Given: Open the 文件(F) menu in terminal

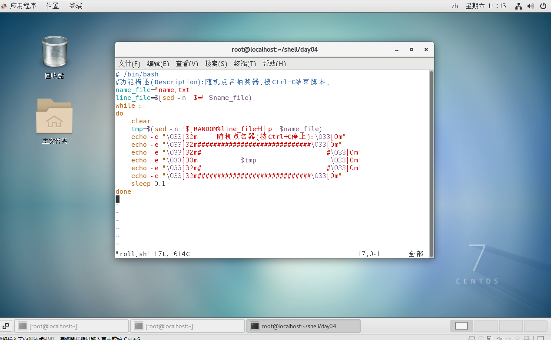Looking at the screenshot, I should [x=129, y=64].
